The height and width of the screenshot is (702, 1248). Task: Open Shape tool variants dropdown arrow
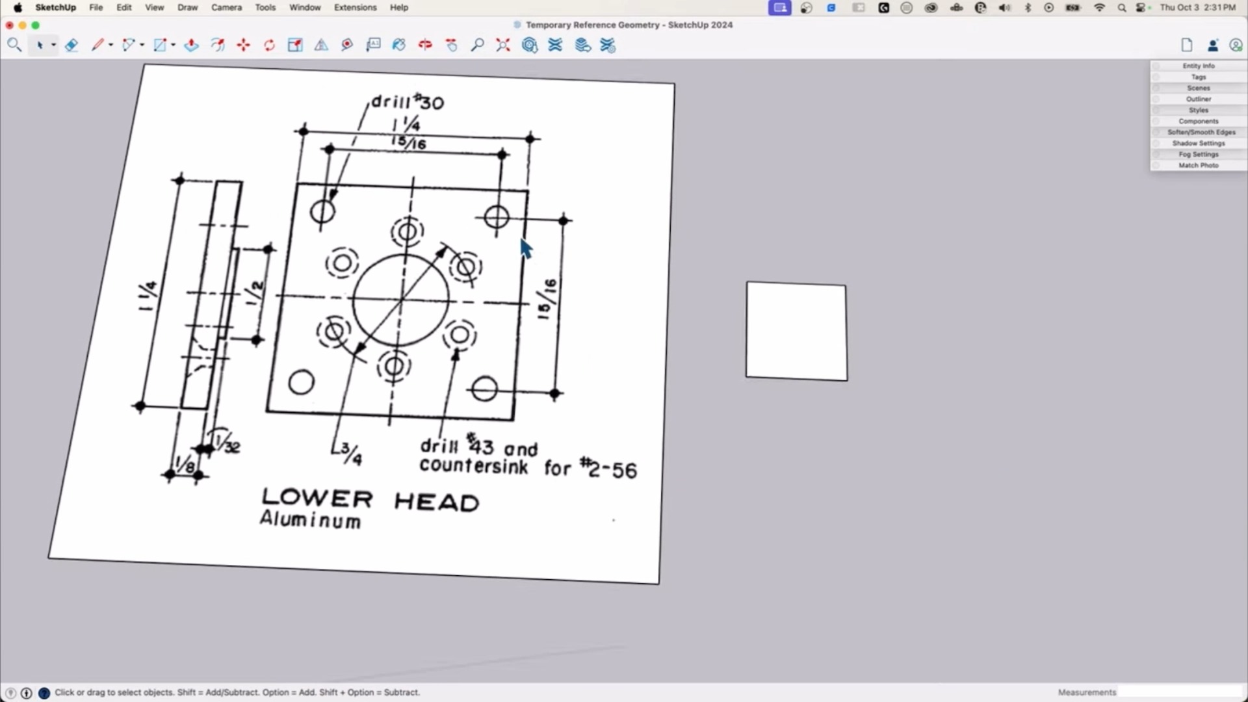tap(173, 45)
